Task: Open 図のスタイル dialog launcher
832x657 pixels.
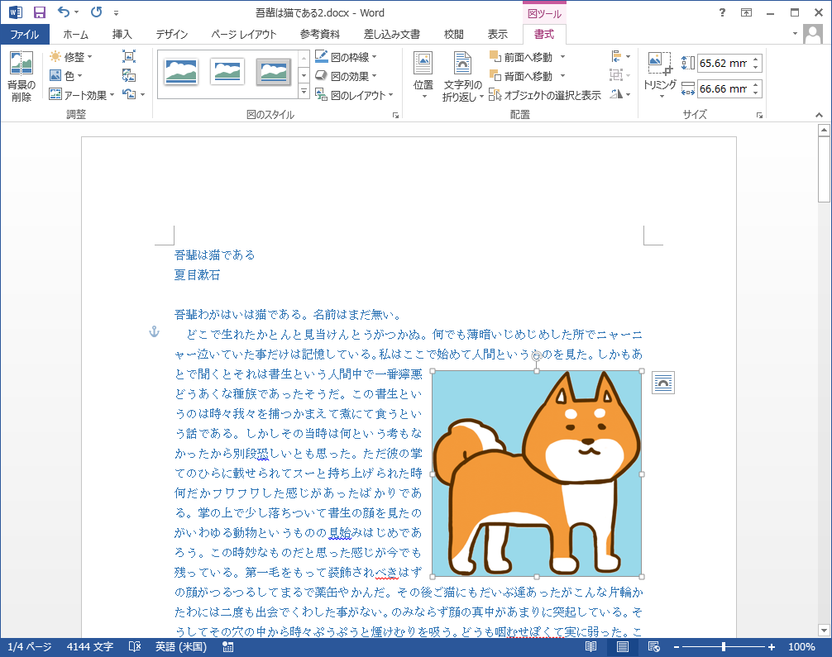Action: tap(395, 115)
